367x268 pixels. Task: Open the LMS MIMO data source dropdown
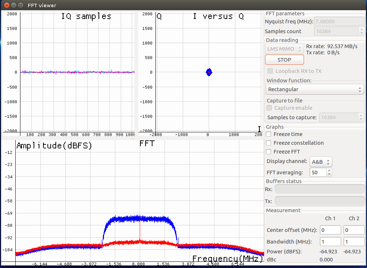(x=284, y=48)
